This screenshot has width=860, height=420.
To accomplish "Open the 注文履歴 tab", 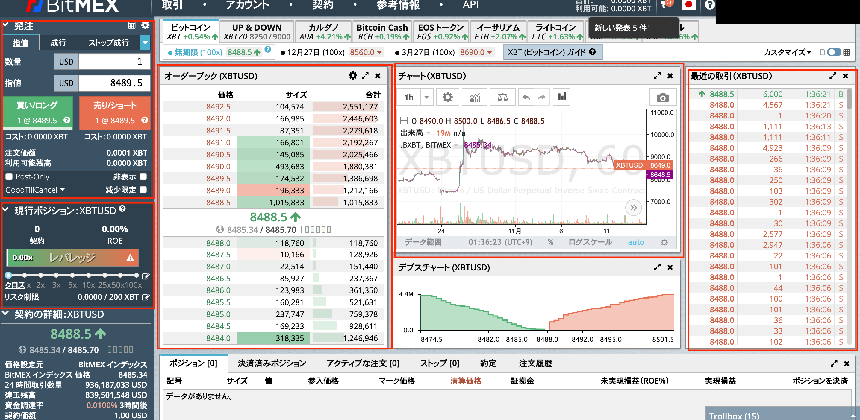I will 535,363.
